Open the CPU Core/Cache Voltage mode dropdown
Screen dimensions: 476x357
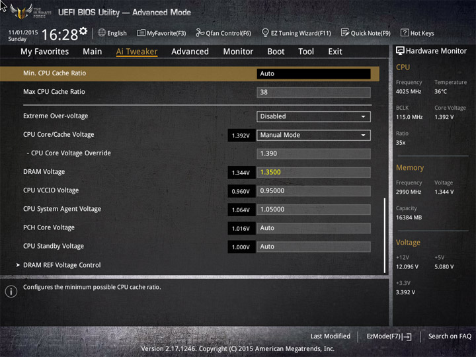pyautogui.click(x=313, y=135)
